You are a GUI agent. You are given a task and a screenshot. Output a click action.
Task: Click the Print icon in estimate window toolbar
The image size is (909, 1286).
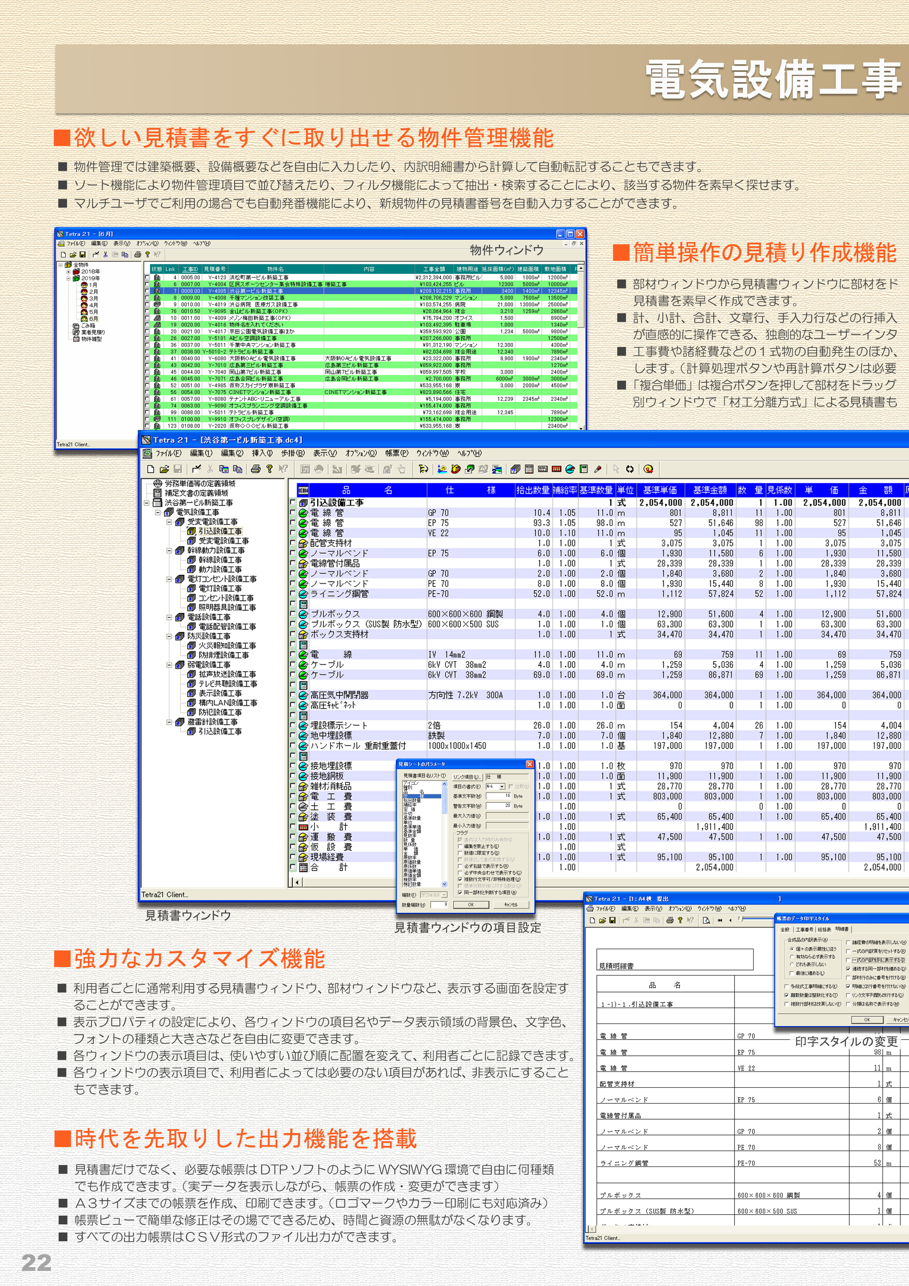(x=255, y=469)
